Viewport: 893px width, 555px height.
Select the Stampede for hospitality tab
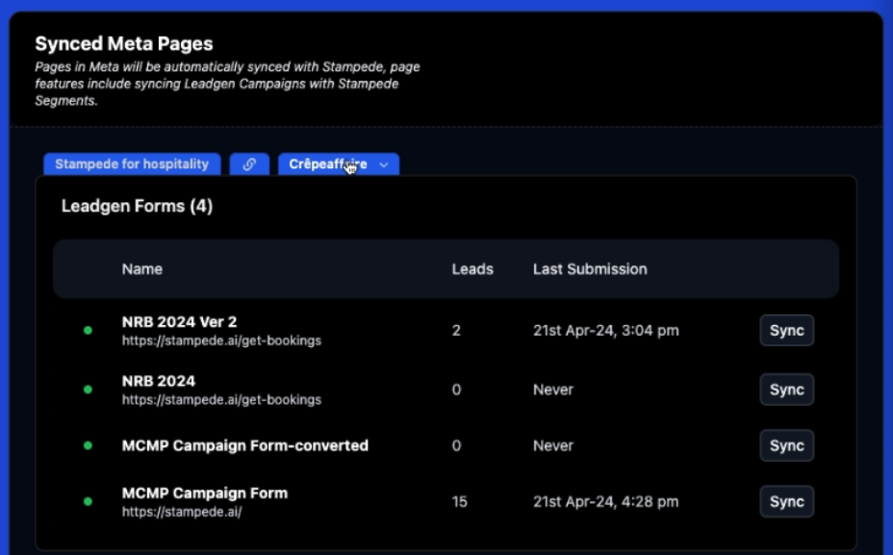[x=132, y=164]
